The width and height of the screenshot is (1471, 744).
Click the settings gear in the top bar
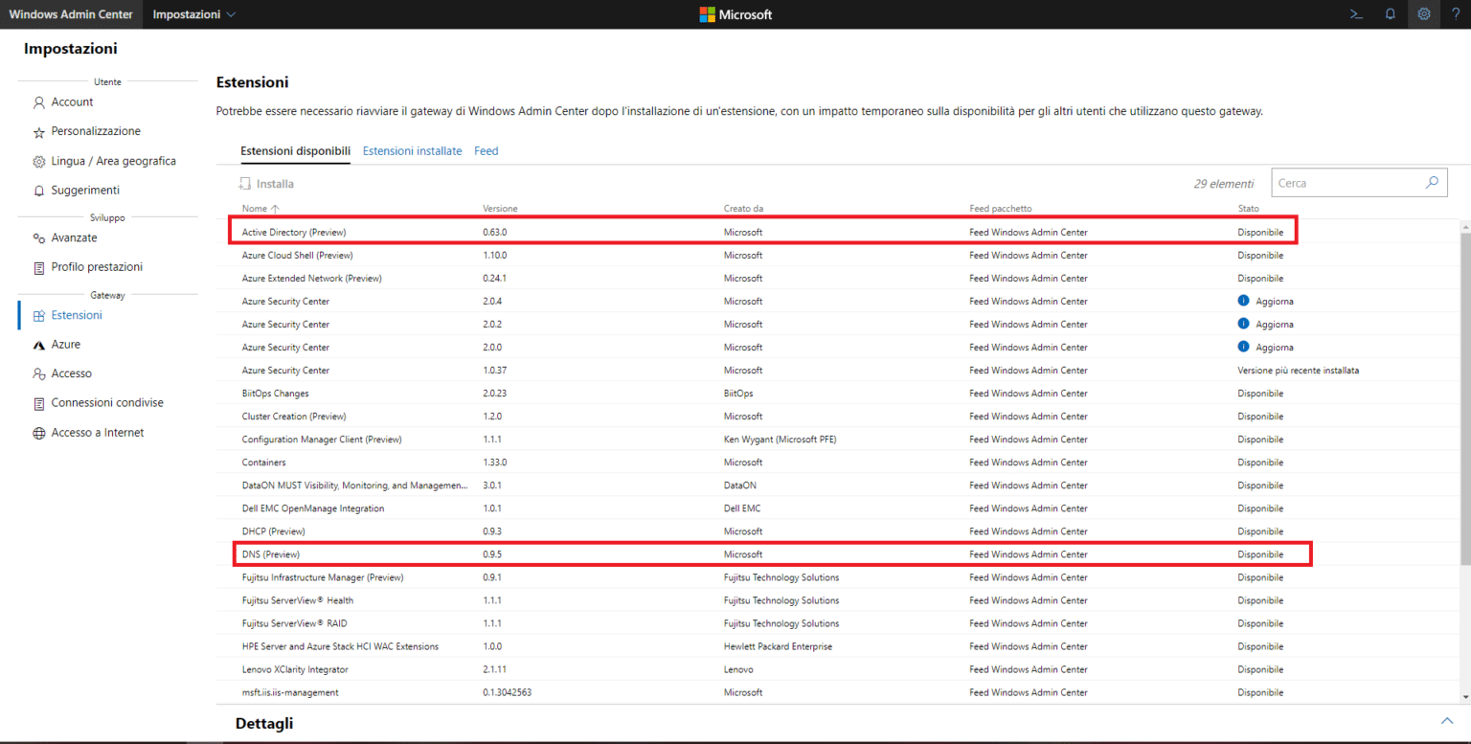pos(1423,14)
